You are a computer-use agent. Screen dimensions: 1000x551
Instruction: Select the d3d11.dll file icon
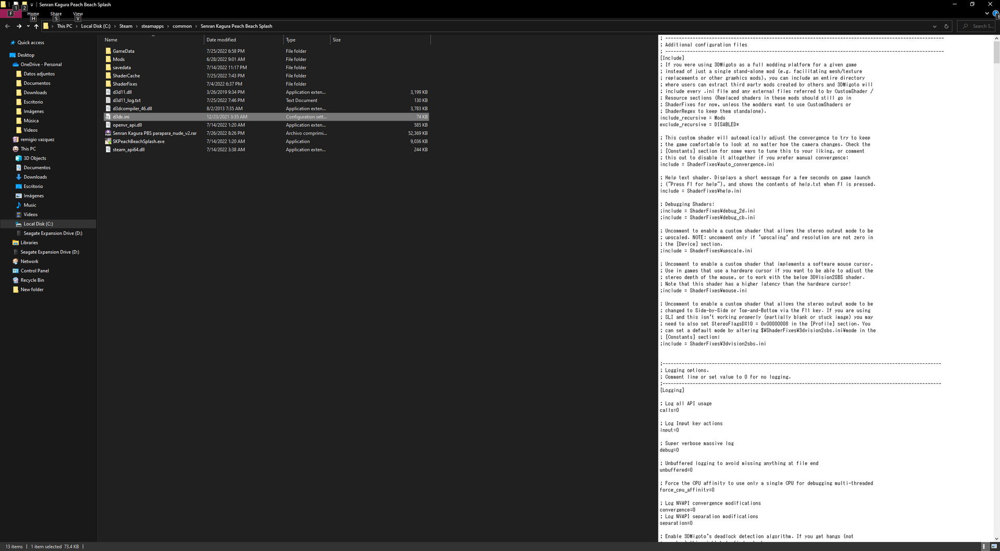click(108, 92)
